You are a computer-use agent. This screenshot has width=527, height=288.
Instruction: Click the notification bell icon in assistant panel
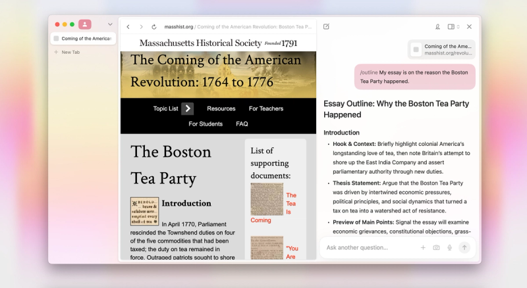point(437,26)
